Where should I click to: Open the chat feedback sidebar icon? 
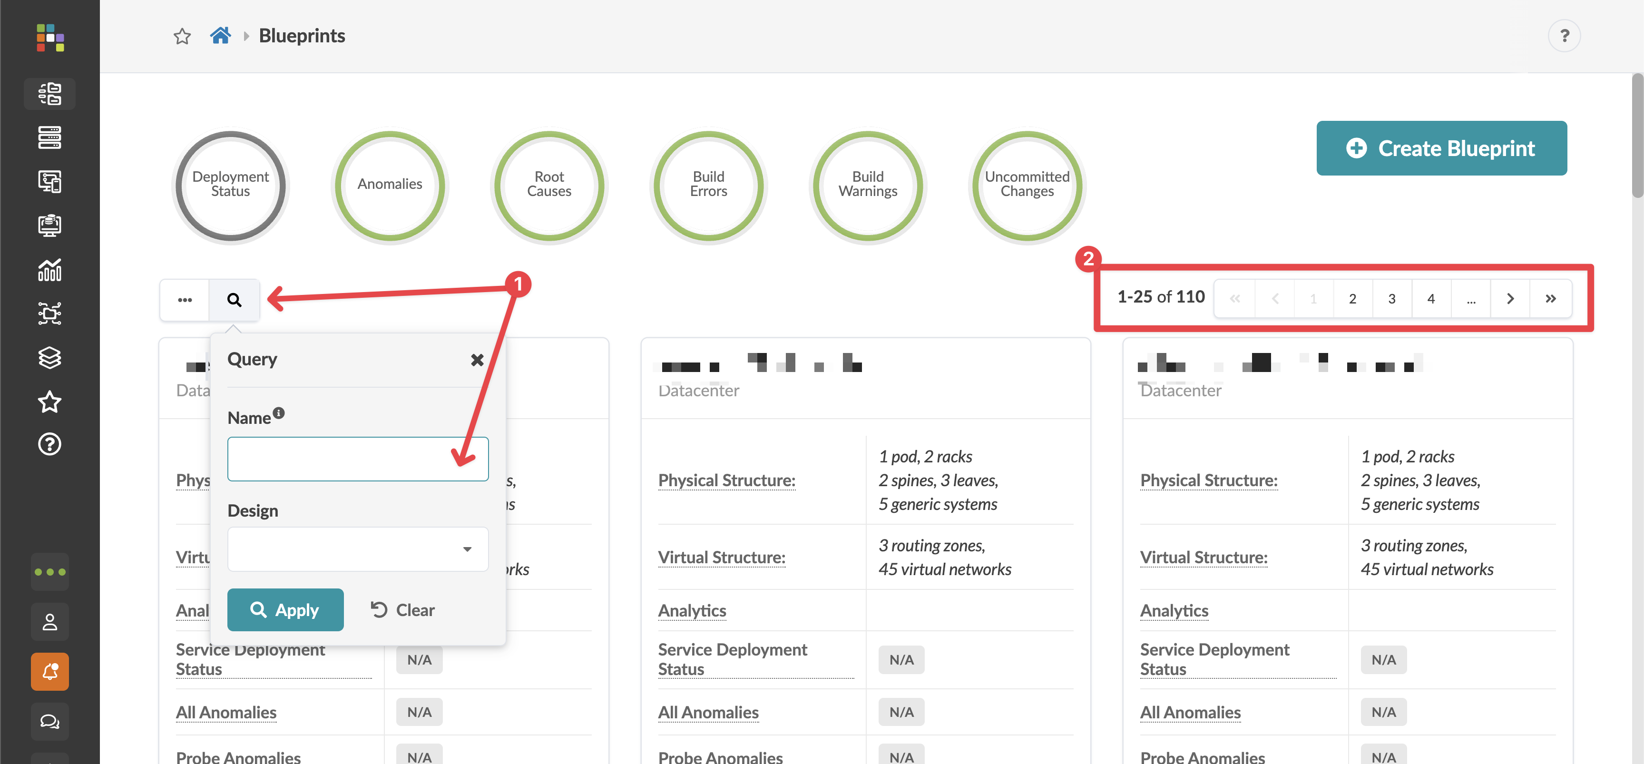click(50, 721)
